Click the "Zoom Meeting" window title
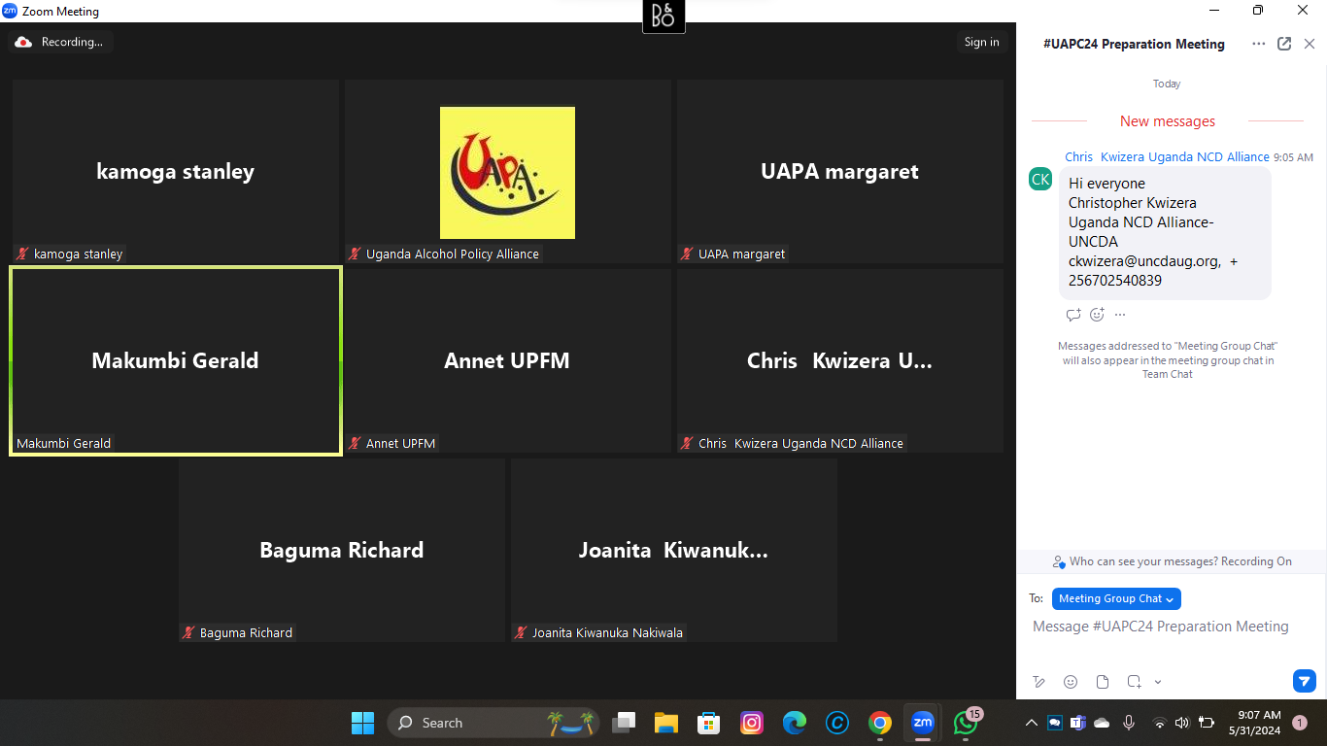This screenshot has height=746, width=1327. pyautogui.click(x=60, y=12)
